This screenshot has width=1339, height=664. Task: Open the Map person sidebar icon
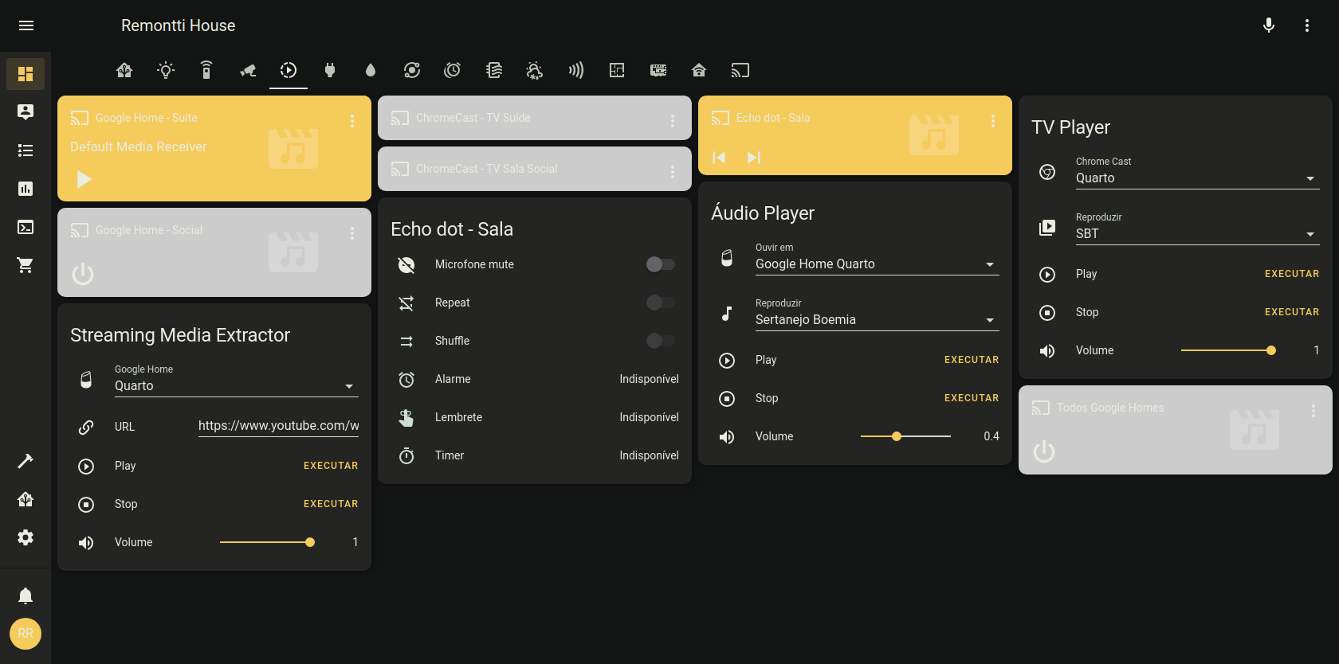(26, 112)
